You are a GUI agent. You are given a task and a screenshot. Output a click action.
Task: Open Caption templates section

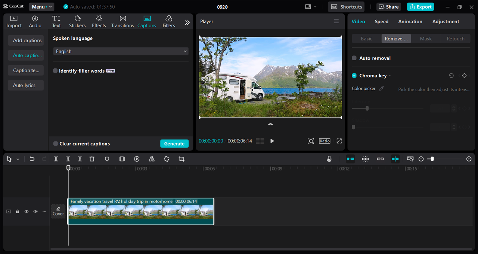(x=26, y=70)
